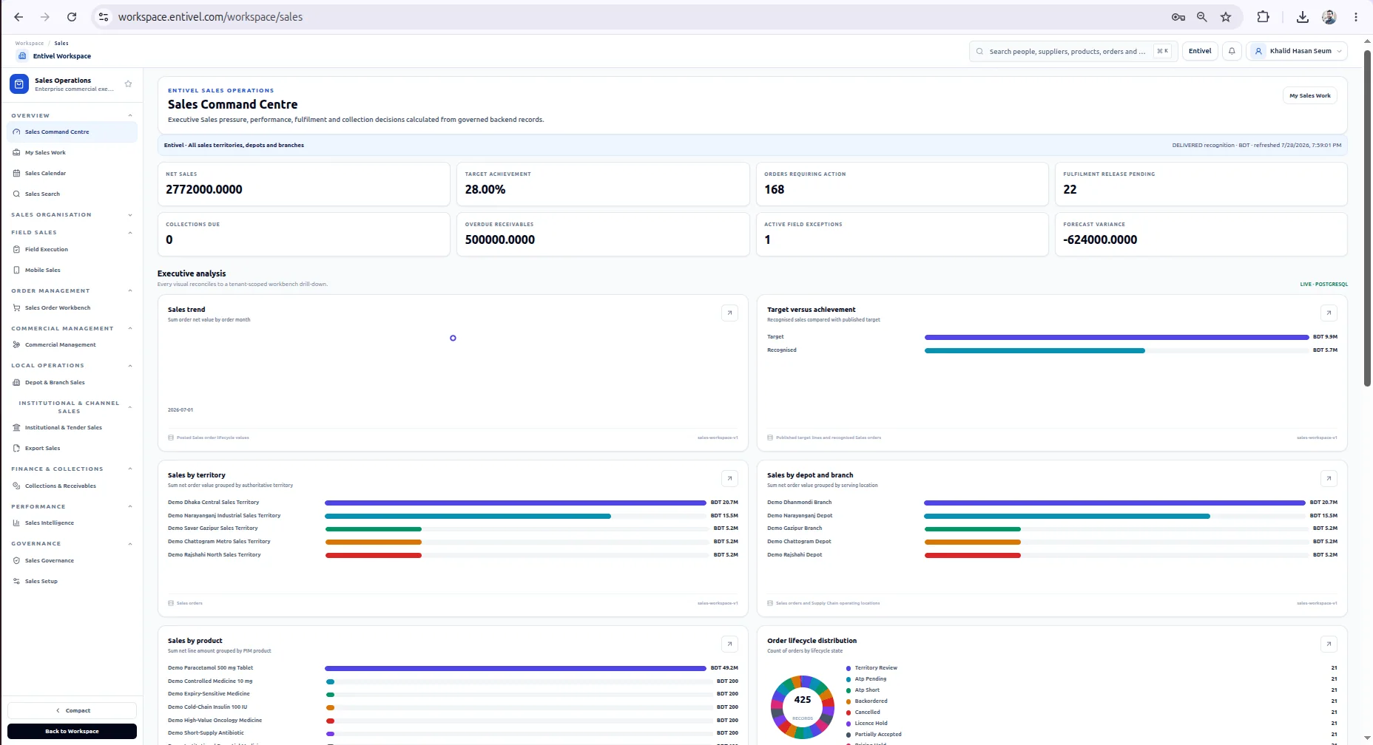Viewport: 1373px width, 745px height.
Task: Open Target versus achievement drill-down arrow
Action: click(x=1329, y=313)
